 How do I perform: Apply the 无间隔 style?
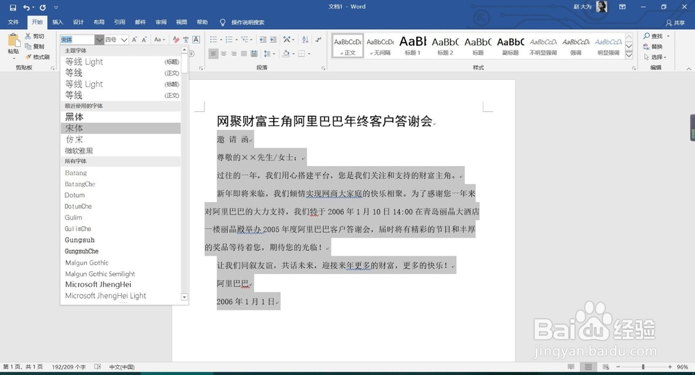380,46
